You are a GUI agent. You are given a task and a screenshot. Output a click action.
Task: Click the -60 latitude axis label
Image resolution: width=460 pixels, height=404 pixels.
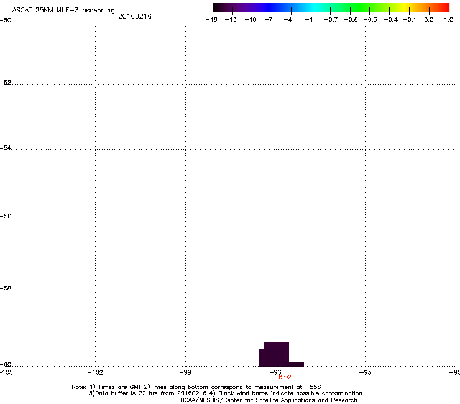tap(6, 364)
